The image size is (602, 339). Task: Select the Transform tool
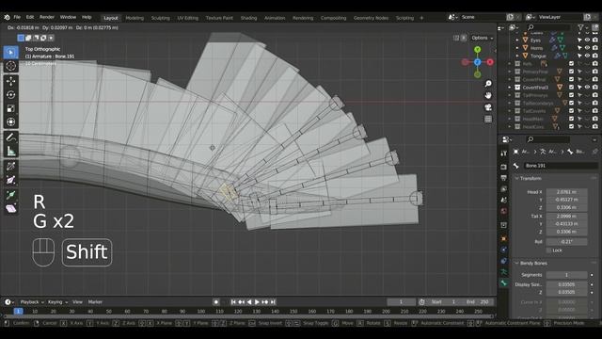[10, 122]
